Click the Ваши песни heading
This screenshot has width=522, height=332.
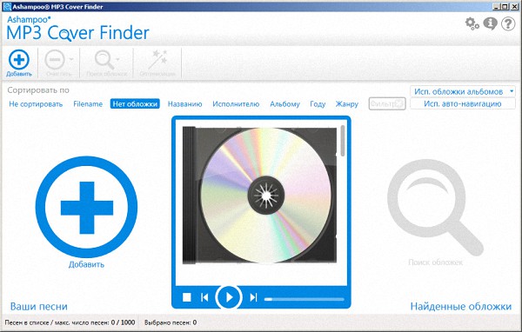tap(39, 307)
